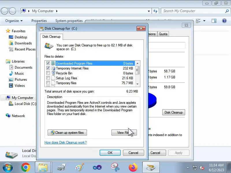Click the refresh button beside address bar
The height and width of the screenshot is (173, 231).
pyautogui.click(x=155, y=11)
